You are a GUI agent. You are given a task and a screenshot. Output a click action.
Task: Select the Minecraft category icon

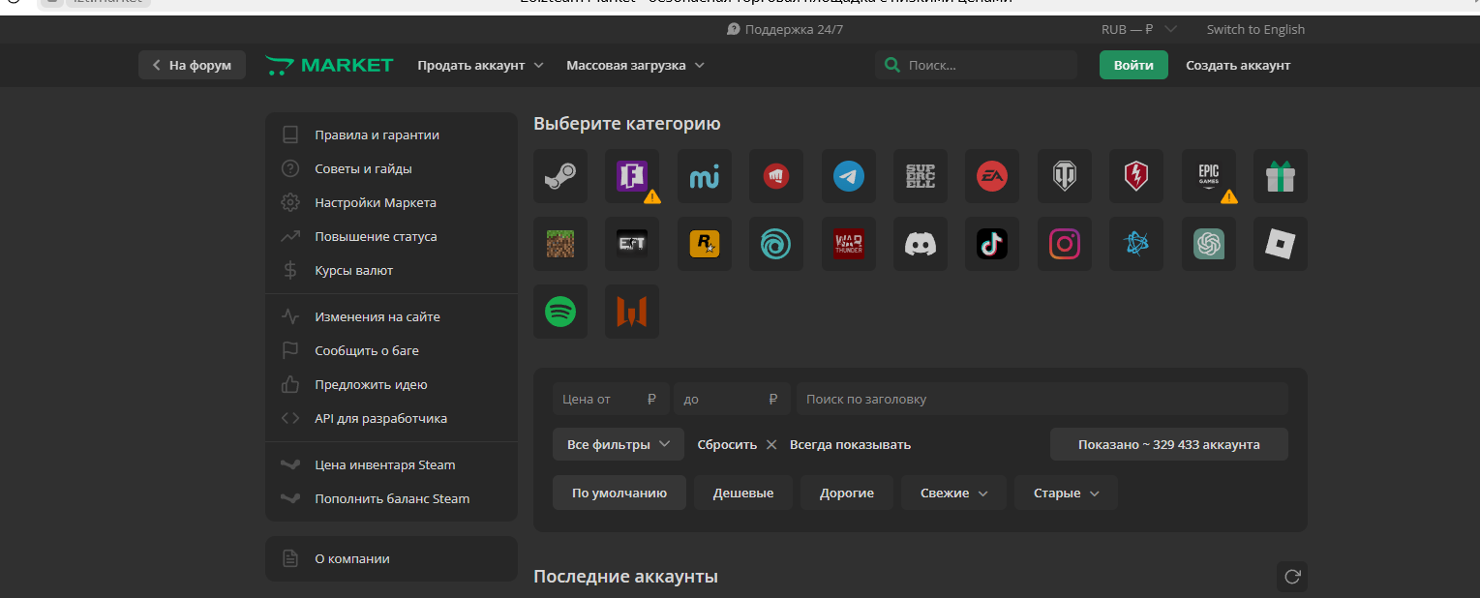[559, 244]
